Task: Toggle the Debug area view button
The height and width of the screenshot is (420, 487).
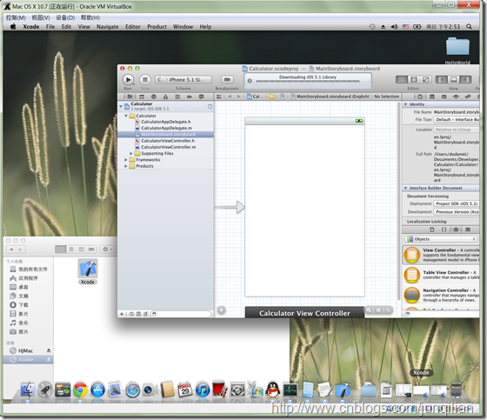Action: [x=453, y=80]
